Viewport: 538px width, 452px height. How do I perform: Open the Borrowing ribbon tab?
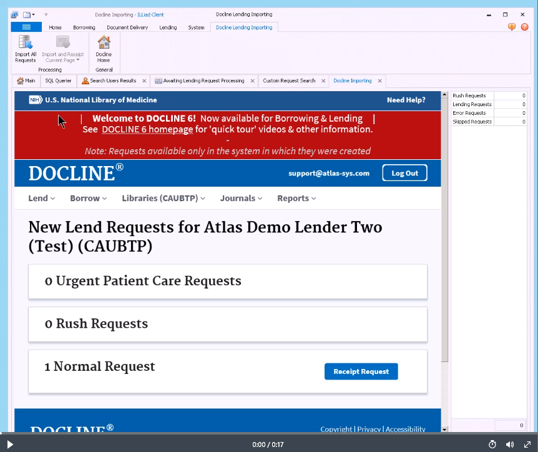pyautogui.click(x=84, y=27)
